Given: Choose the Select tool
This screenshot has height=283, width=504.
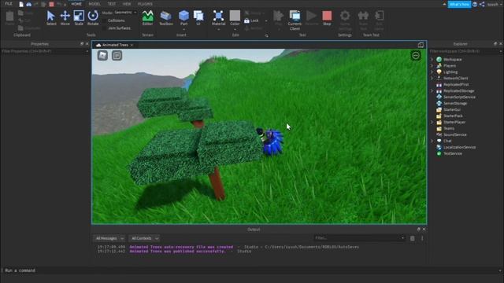Looking at the screenshot, I should 50,17.
